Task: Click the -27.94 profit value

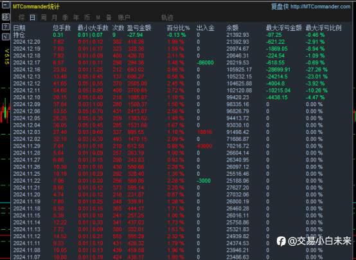Action: 135,35
